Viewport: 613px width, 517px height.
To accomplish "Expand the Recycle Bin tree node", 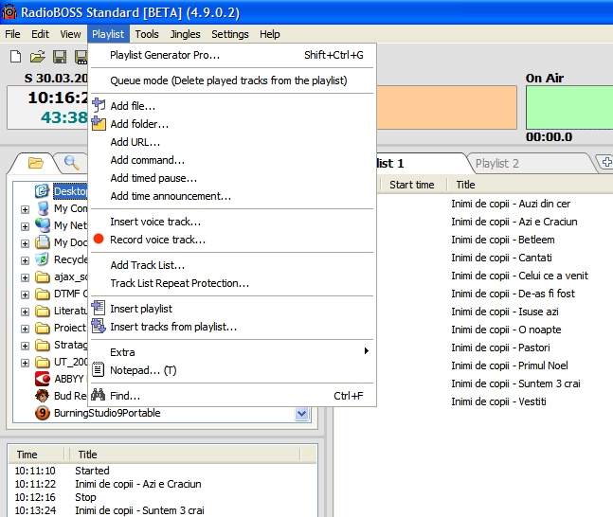I will click(x=25, y=260).
